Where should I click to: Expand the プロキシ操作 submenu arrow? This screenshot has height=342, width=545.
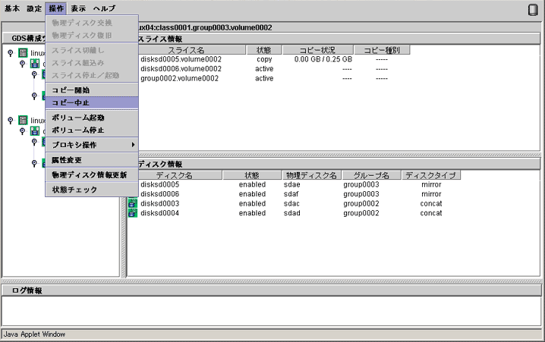[x=133, y=145]
